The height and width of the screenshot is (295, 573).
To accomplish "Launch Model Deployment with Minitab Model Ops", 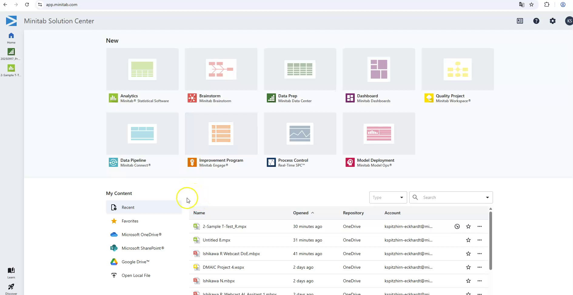I will click(x=379, y=141).
